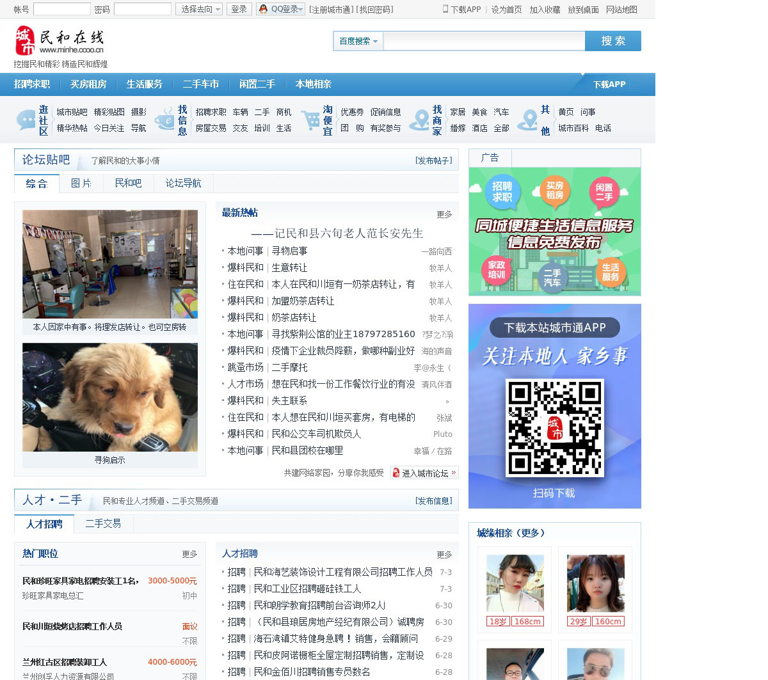
Task: Expand the 百度搜索 search engine selector
Action: tap(358, 41)
